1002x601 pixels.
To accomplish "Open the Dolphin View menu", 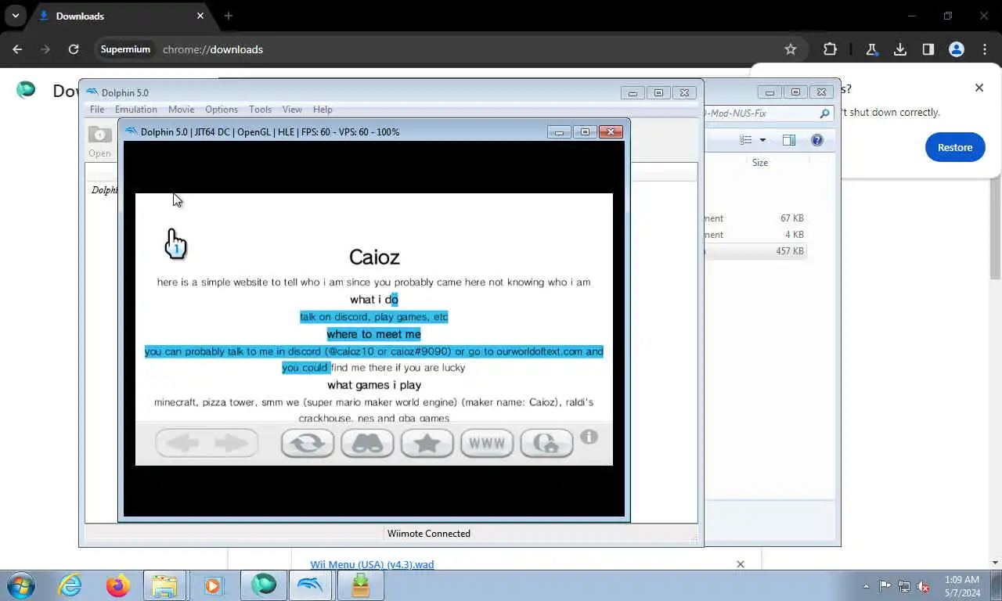I will (x=292, y=110).
